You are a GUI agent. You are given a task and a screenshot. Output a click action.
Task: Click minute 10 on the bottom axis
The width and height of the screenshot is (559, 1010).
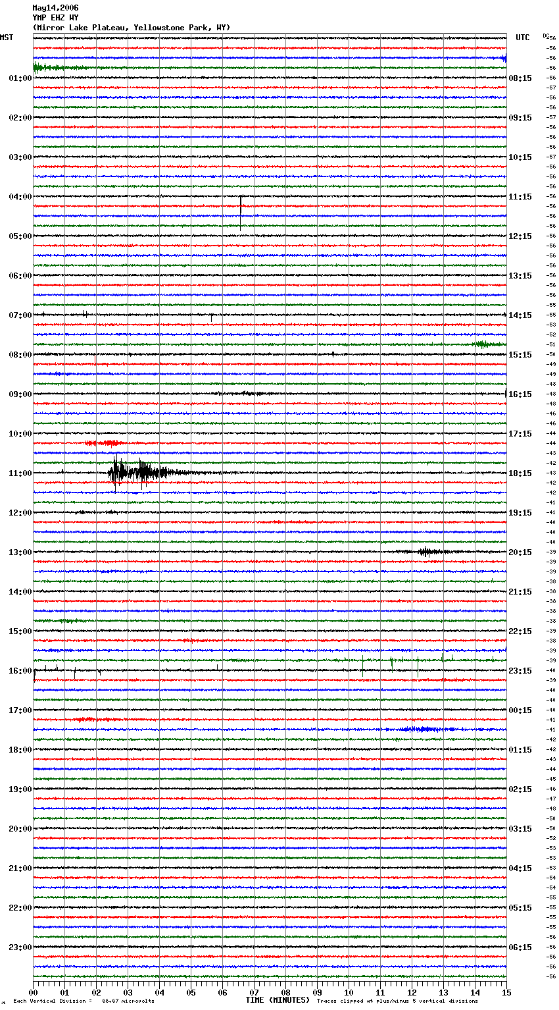pos(349,992)
